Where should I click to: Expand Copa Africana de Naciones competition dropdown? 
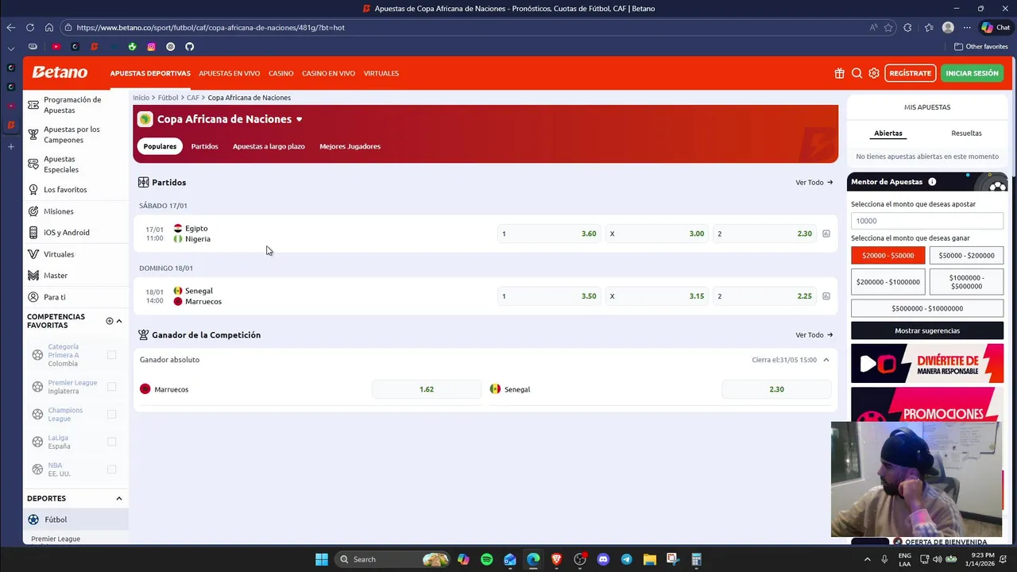[x=299, y=119]
